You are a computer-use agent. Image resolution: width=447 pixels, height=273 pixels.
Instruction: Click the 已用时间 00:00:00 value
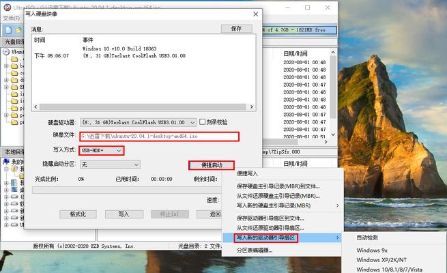tap(162, 179)
